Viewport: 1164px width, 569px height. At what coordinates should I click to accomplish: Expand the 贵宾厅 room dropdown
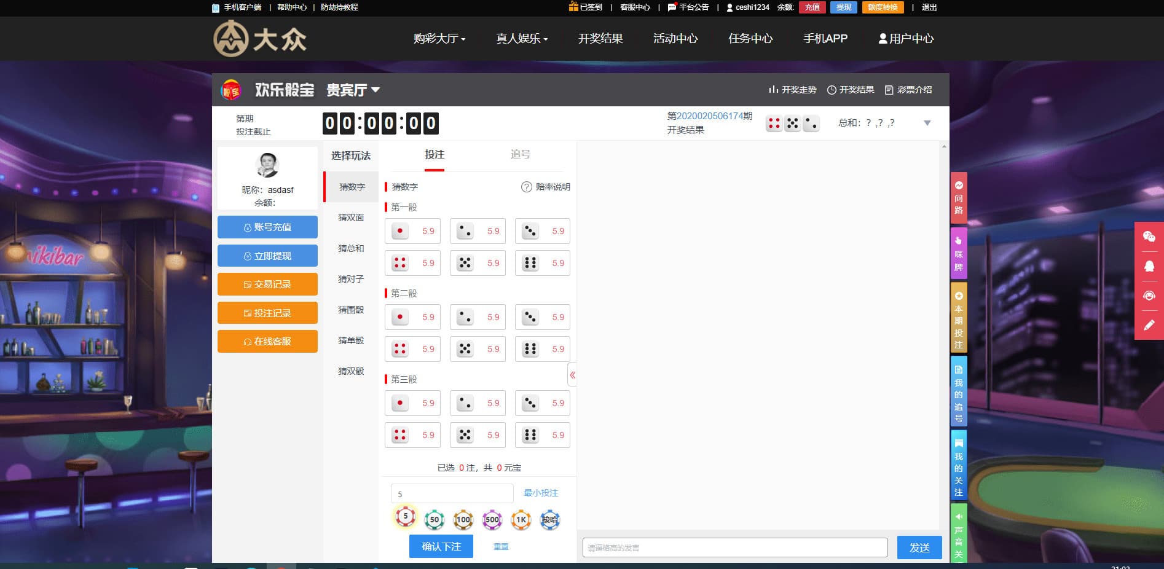pyautogui.click(x=353, y=90)
